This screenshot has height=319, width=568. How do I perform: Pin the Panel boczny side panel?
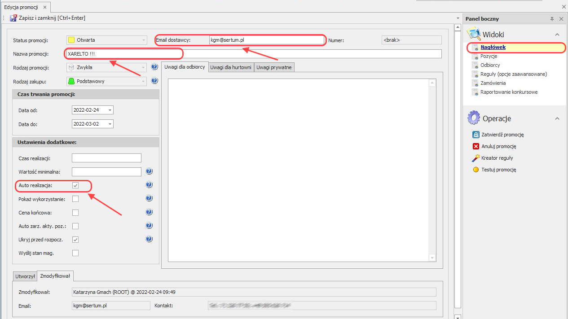[x=552, y=19]
